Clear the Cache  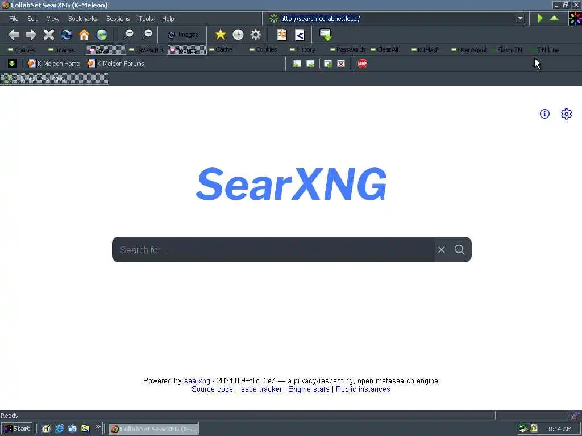(221, 49)
